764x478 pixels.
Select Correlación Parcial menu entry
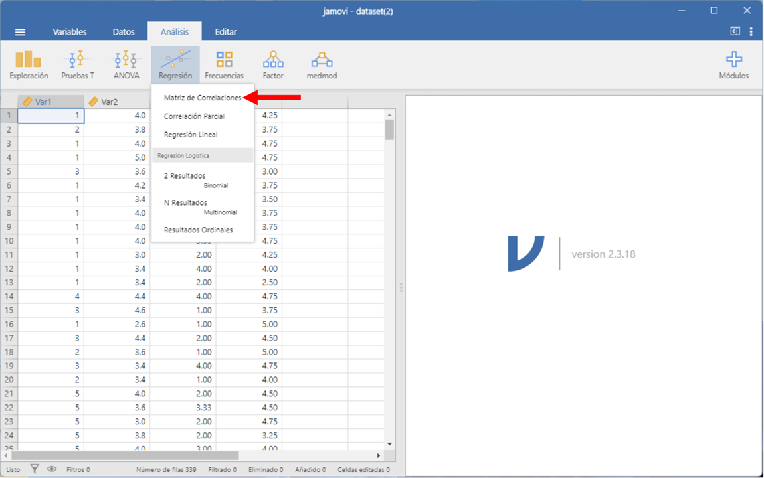point(194,116)
